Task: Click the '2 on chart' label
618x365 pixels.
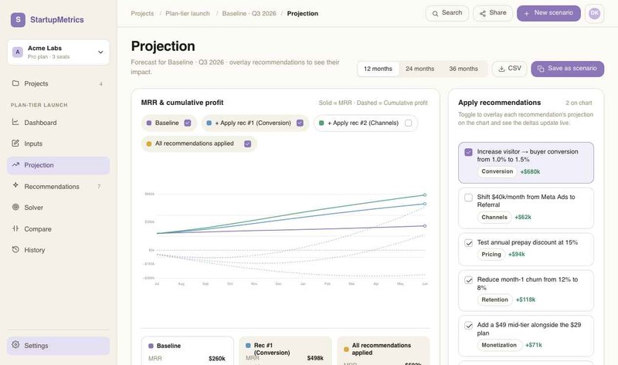Action: pos(579,103)
